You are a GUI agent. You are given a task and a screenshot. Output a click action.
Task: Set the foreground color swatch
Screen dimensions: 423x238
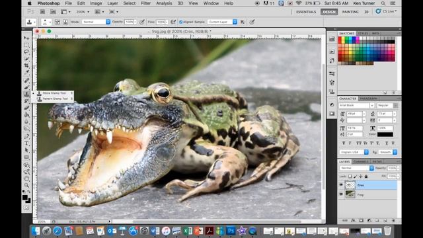[x=25, y=197]
